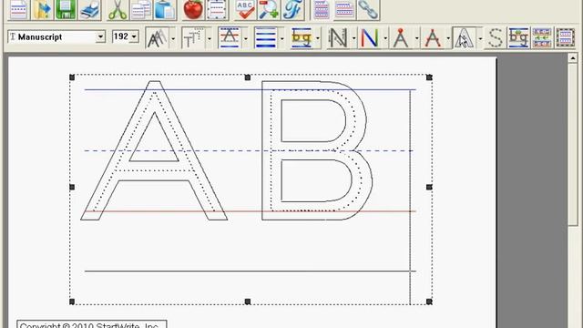Open the font size 192 dropdown
583x328 pixels.
(x=134, y=36)
